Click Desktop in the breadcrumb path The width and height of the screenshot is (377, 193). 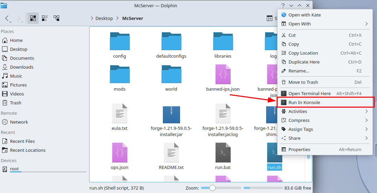click(104, 18)
